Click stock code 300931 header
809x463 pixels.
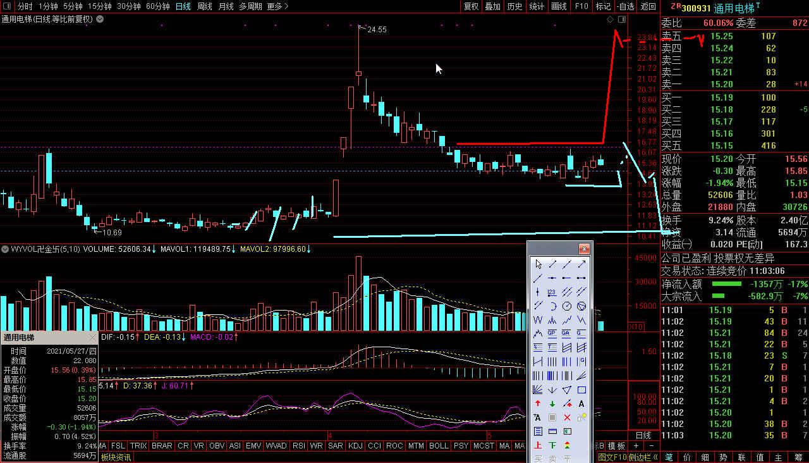click(x=696, y=8)
